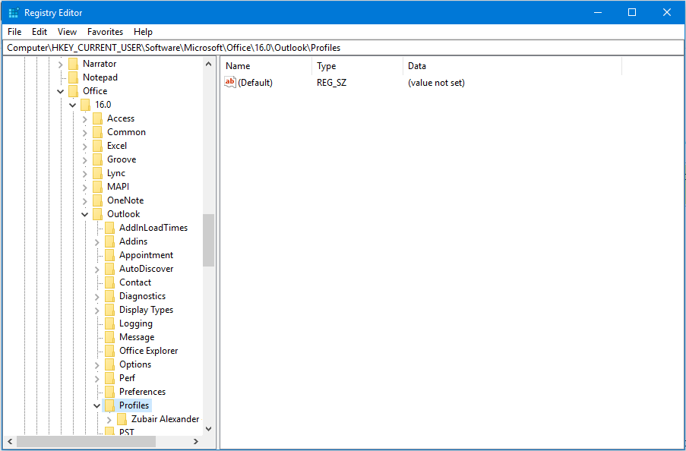This screenshot has width=686, height=451.
Task: Click the MAPI folder icon
Action: [x=98, y=187]
